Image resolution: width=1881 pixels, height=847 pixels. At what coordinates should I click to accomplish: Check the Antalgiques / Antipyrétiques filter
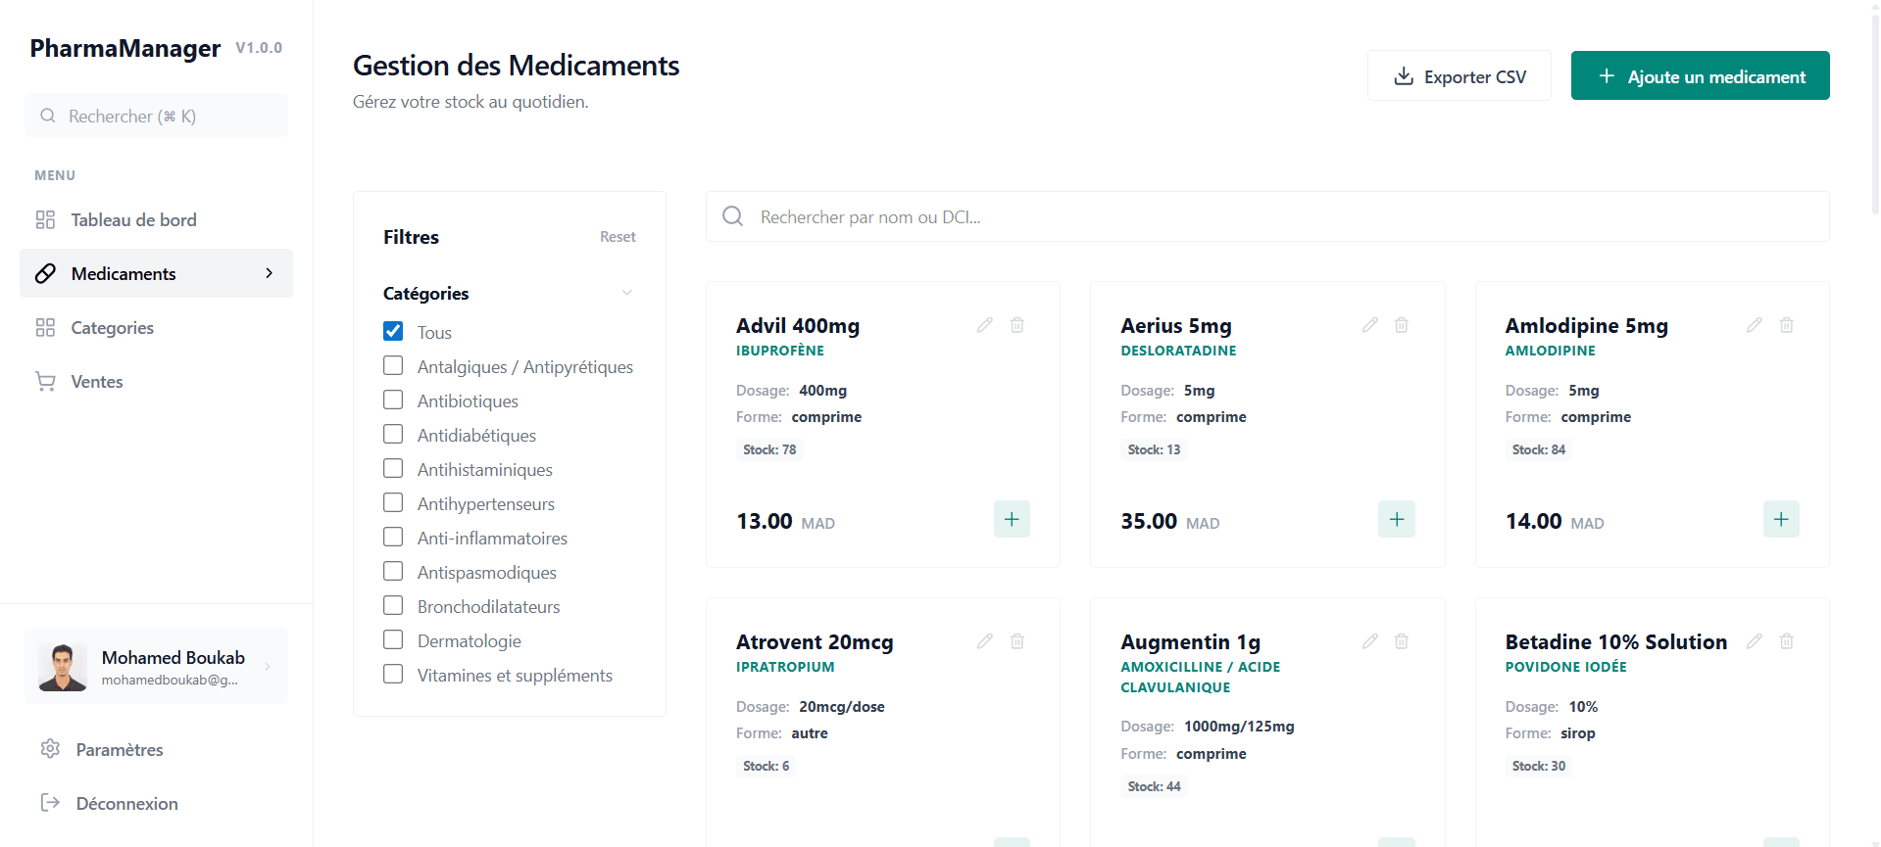click(x=393, y=365)
